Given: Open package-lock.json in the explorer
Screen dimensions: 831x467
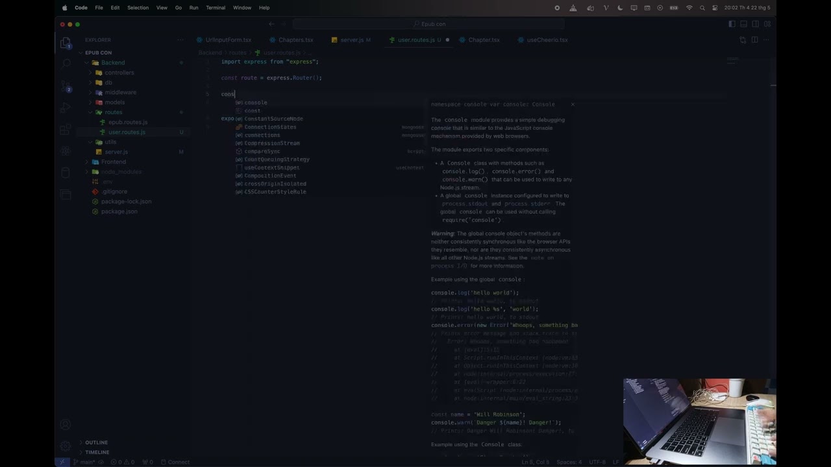Looking at the screenshot, I should coord(126,201).
